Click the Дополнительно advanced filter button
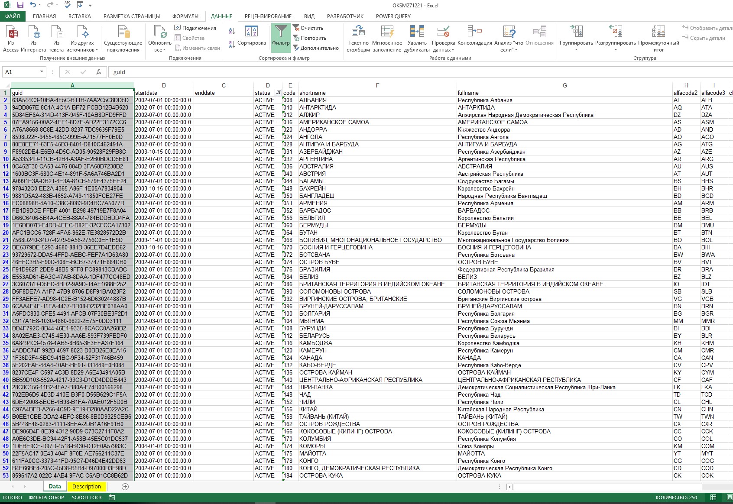Viewport: 733px width, 504px height. [315, 48]
